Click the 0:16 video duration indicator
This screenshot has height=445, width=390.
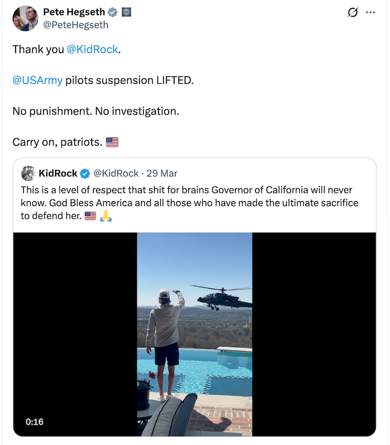pos(33,422)
